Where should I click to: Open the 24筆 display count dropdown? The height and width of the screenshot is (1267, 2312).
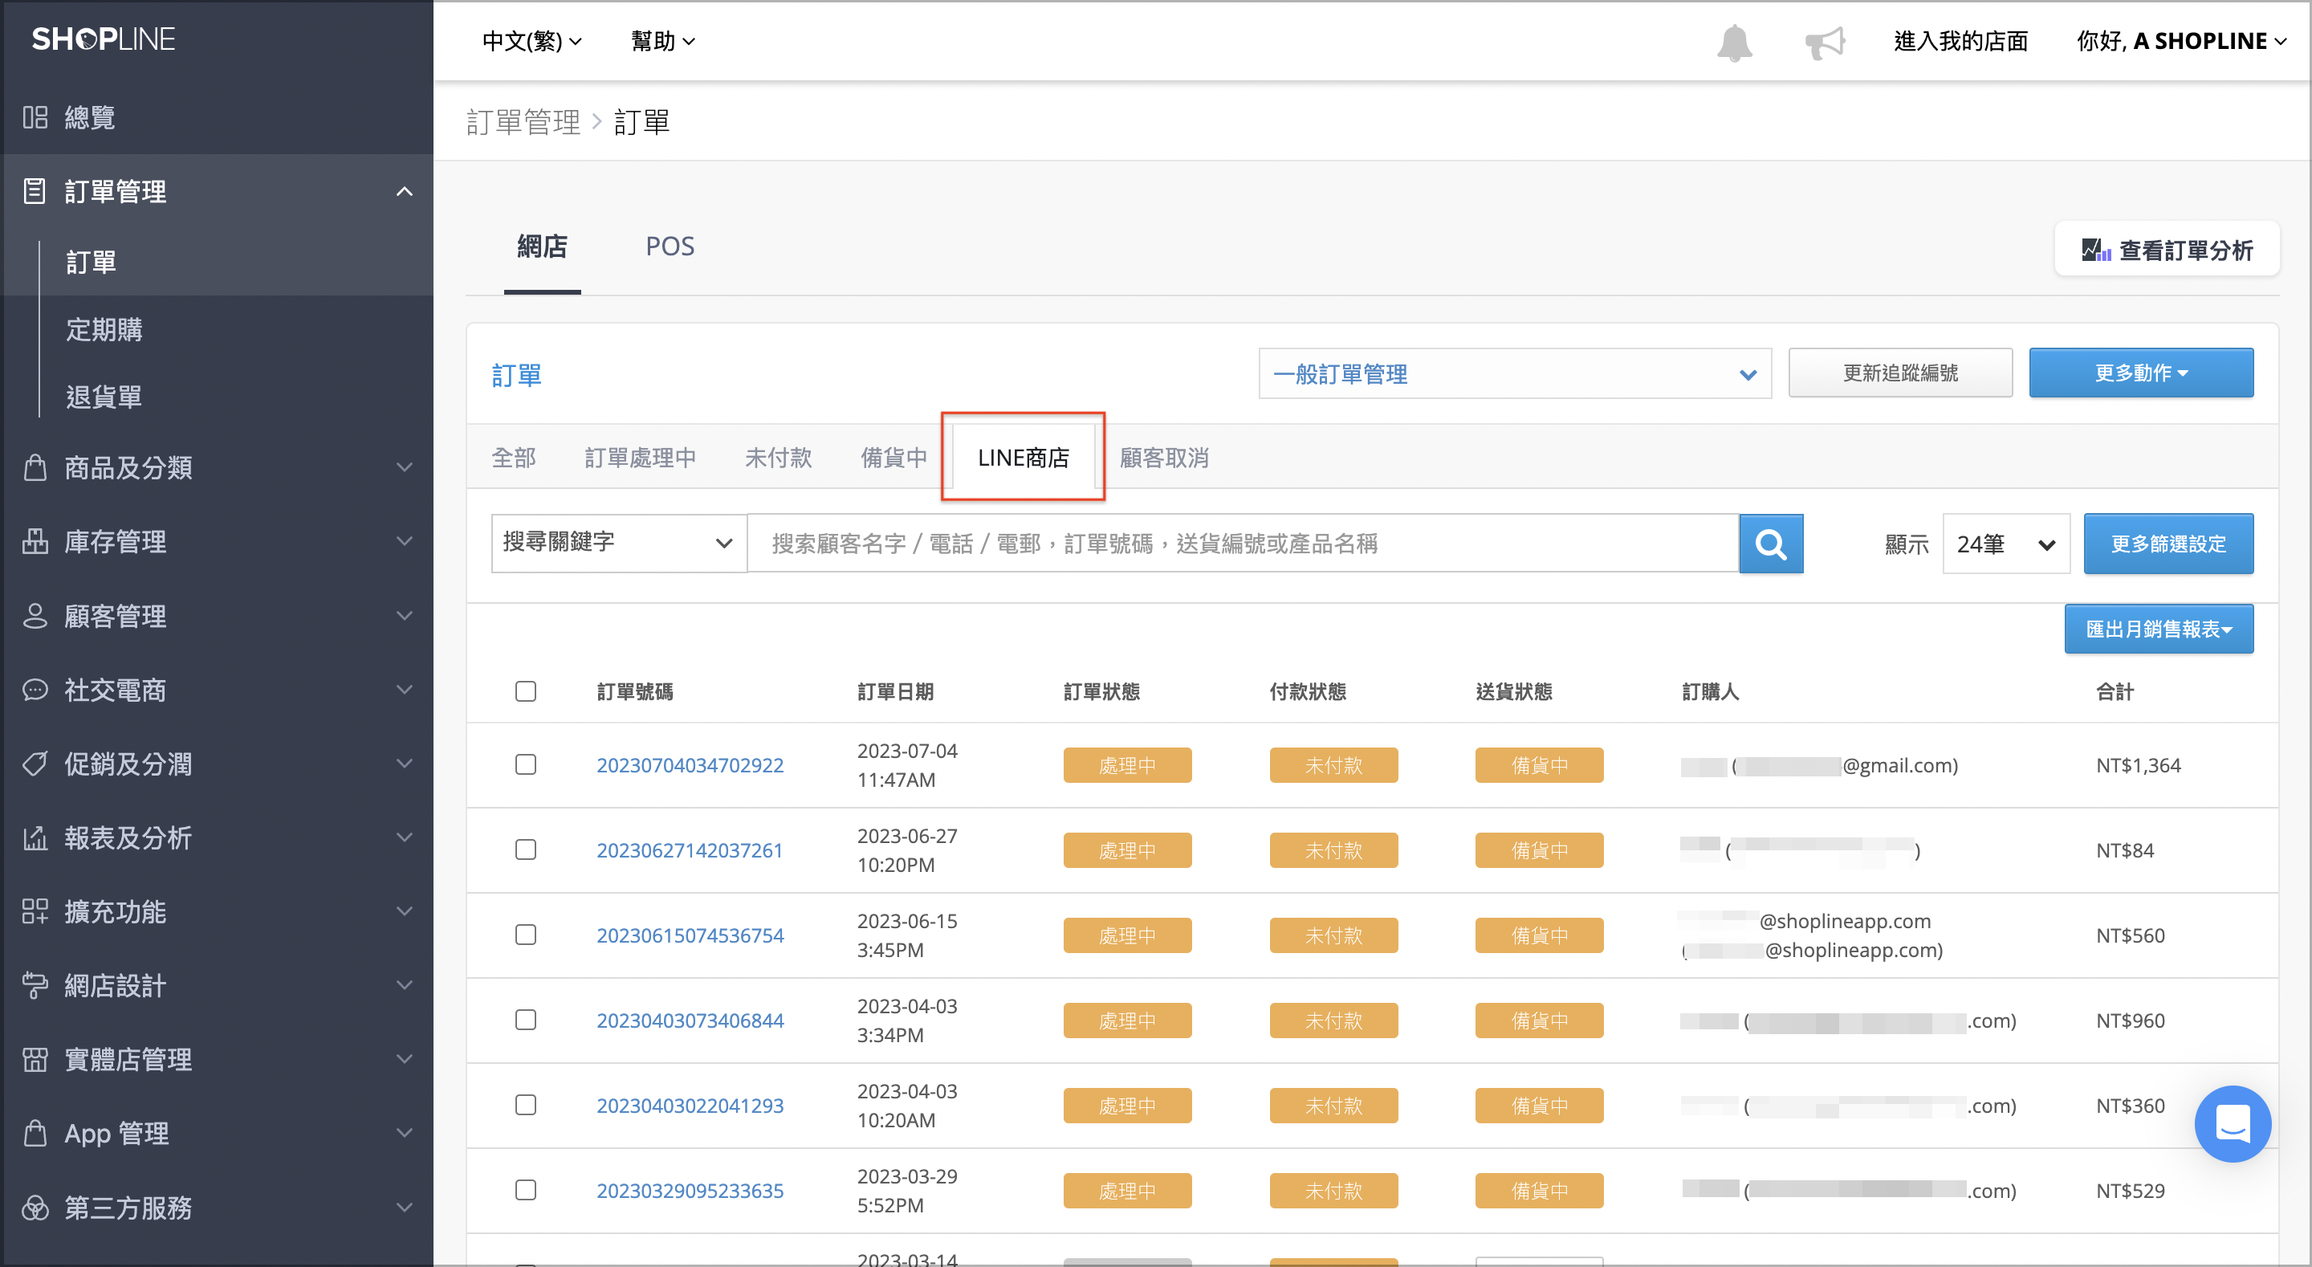click(2005, 544)
